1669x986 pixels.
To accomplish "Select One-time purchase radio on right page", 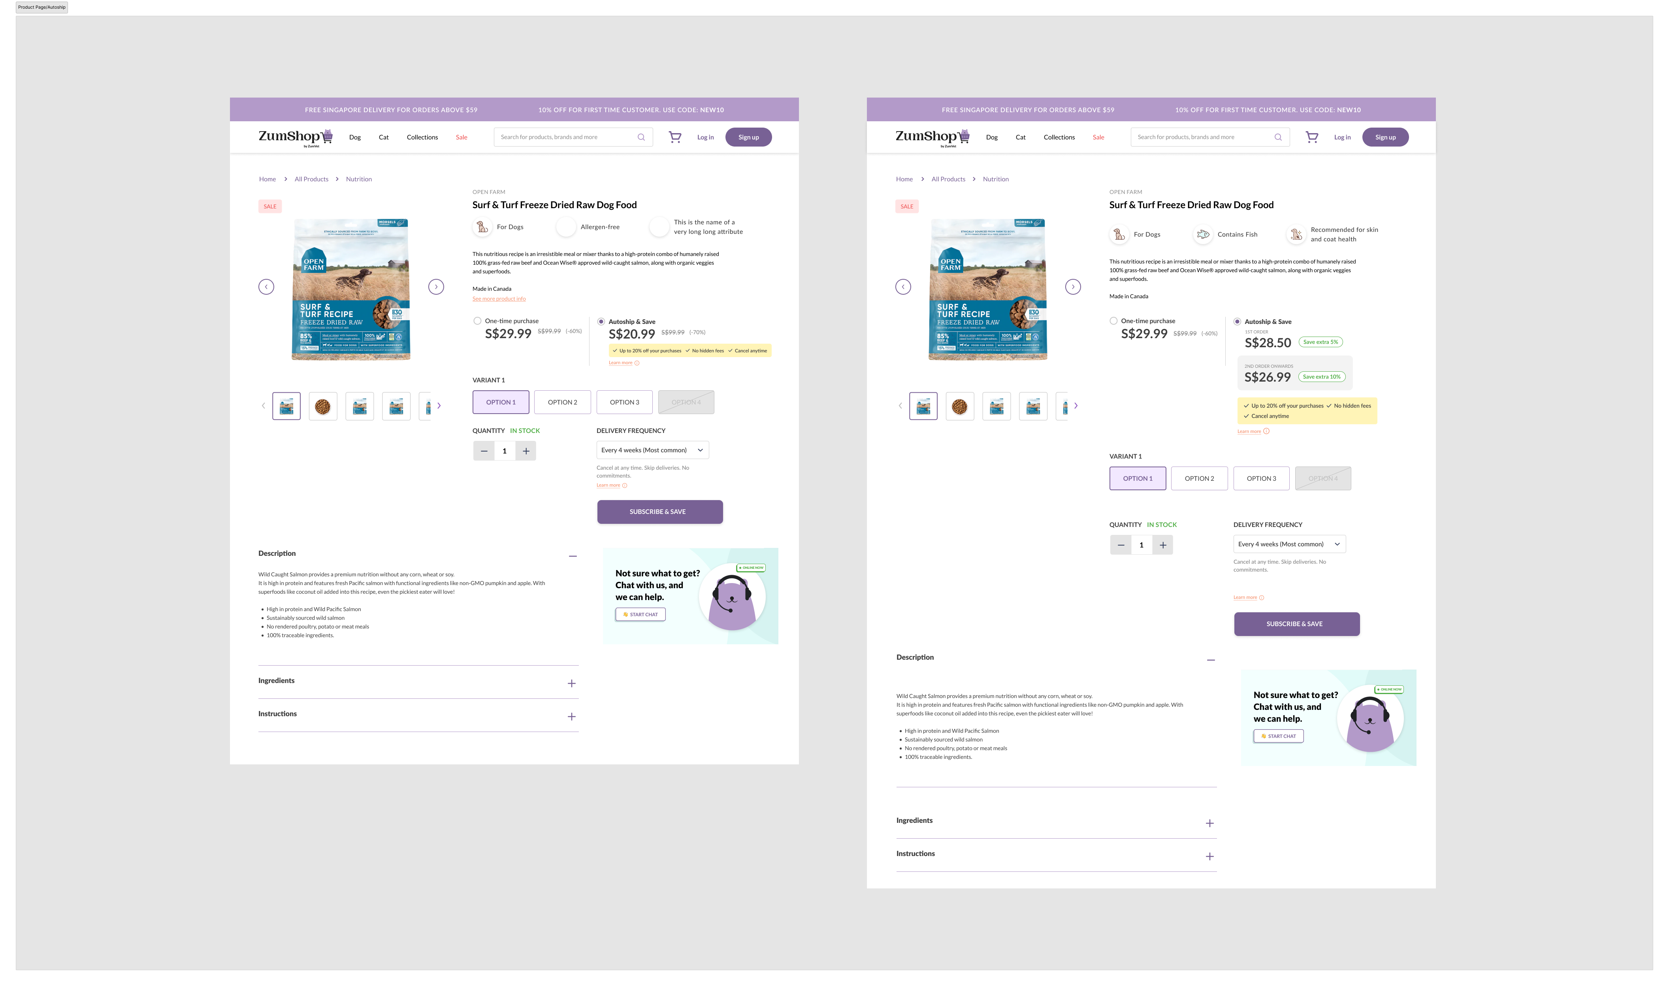I will pos(1113,321).
